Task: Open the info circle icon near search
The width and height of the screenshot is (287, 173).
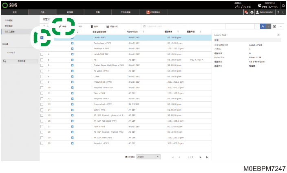Action: 274,26
